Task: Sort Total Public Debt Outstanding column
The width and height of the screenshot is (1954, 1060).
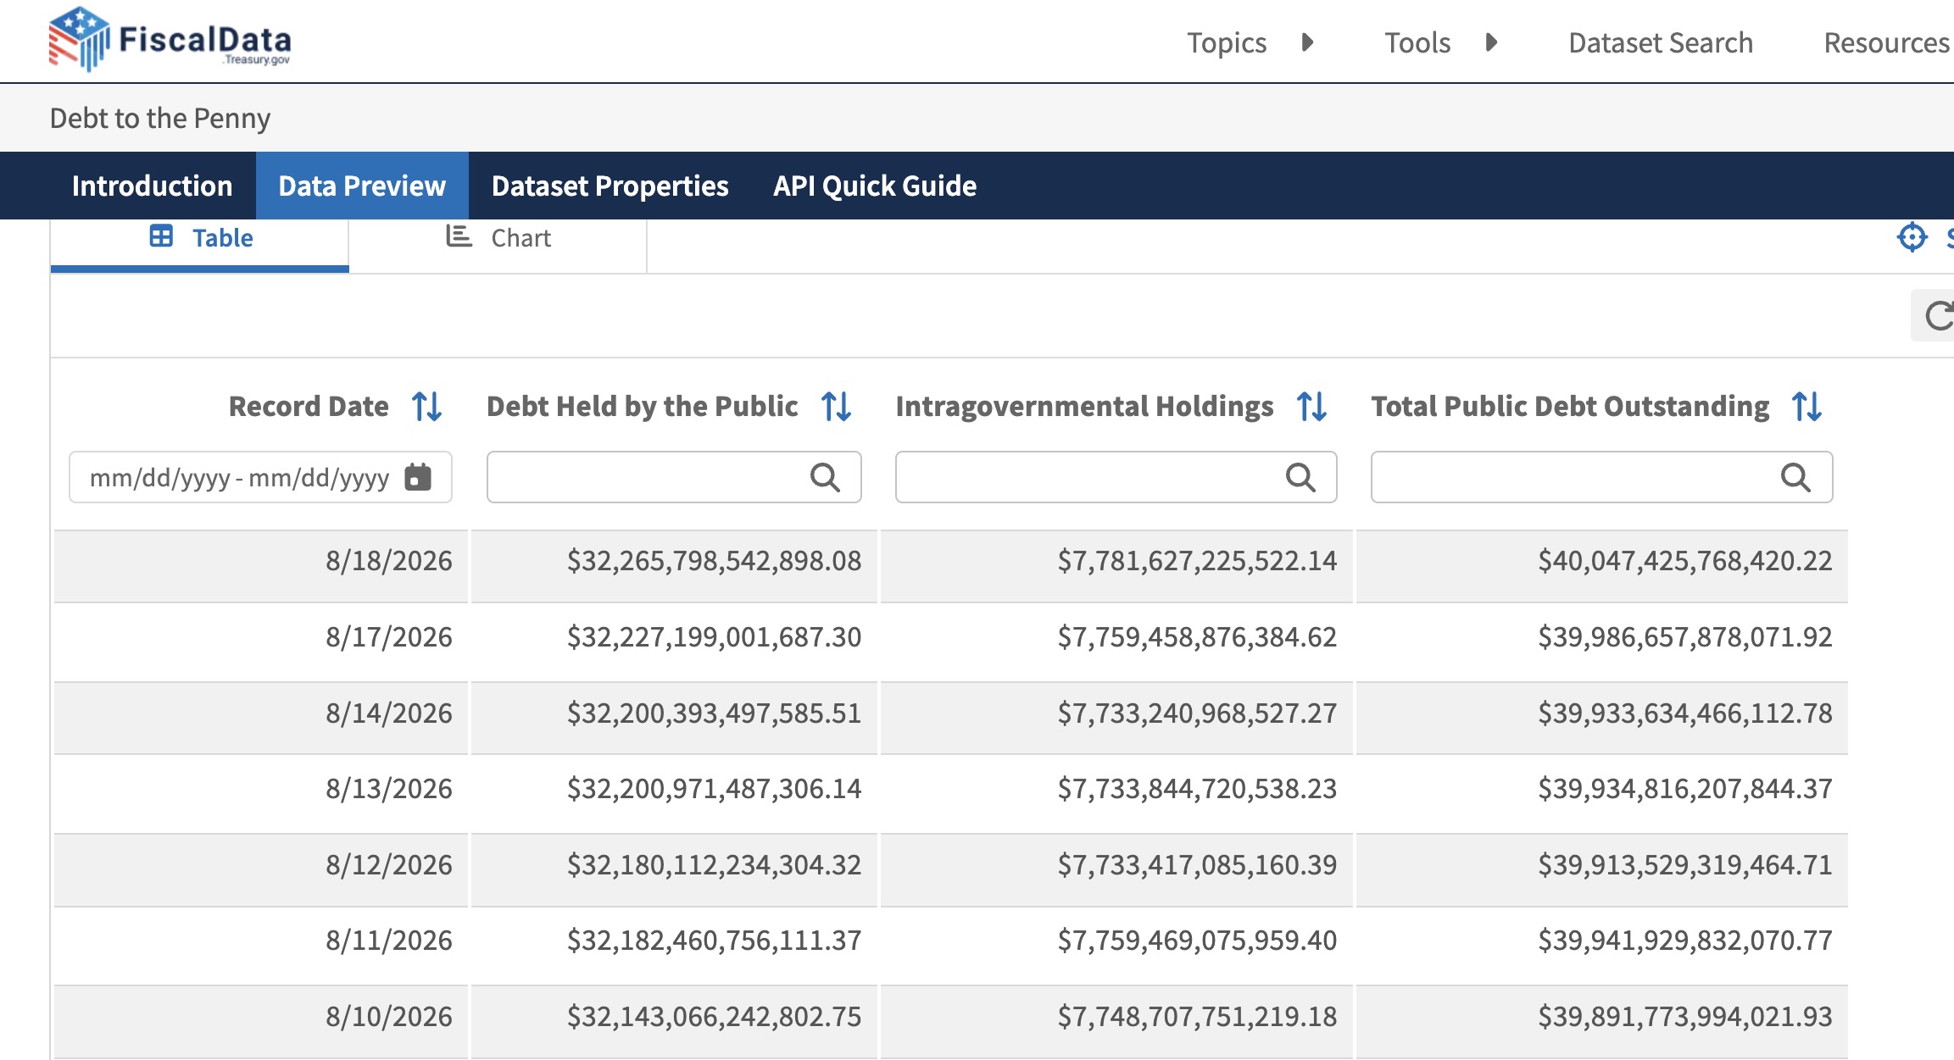Action: pos(1807,407)
